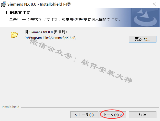The height and width of the screenshot is (121, 160).
Task: Close the InstallShield wizard window
Action: [x=154, y=4]
